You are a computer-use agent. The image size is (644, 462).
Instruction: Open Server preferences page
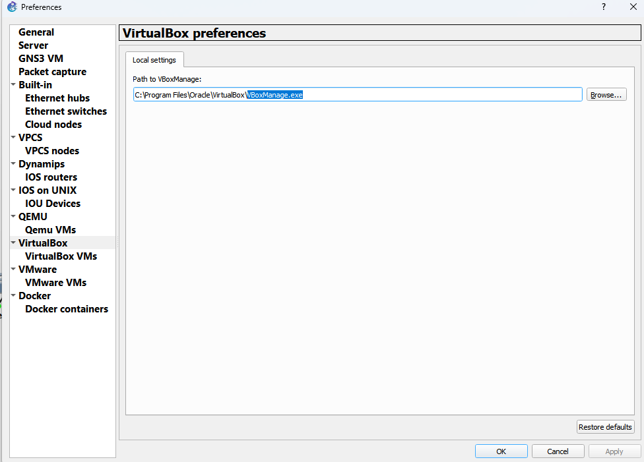(x=33, y=45)
